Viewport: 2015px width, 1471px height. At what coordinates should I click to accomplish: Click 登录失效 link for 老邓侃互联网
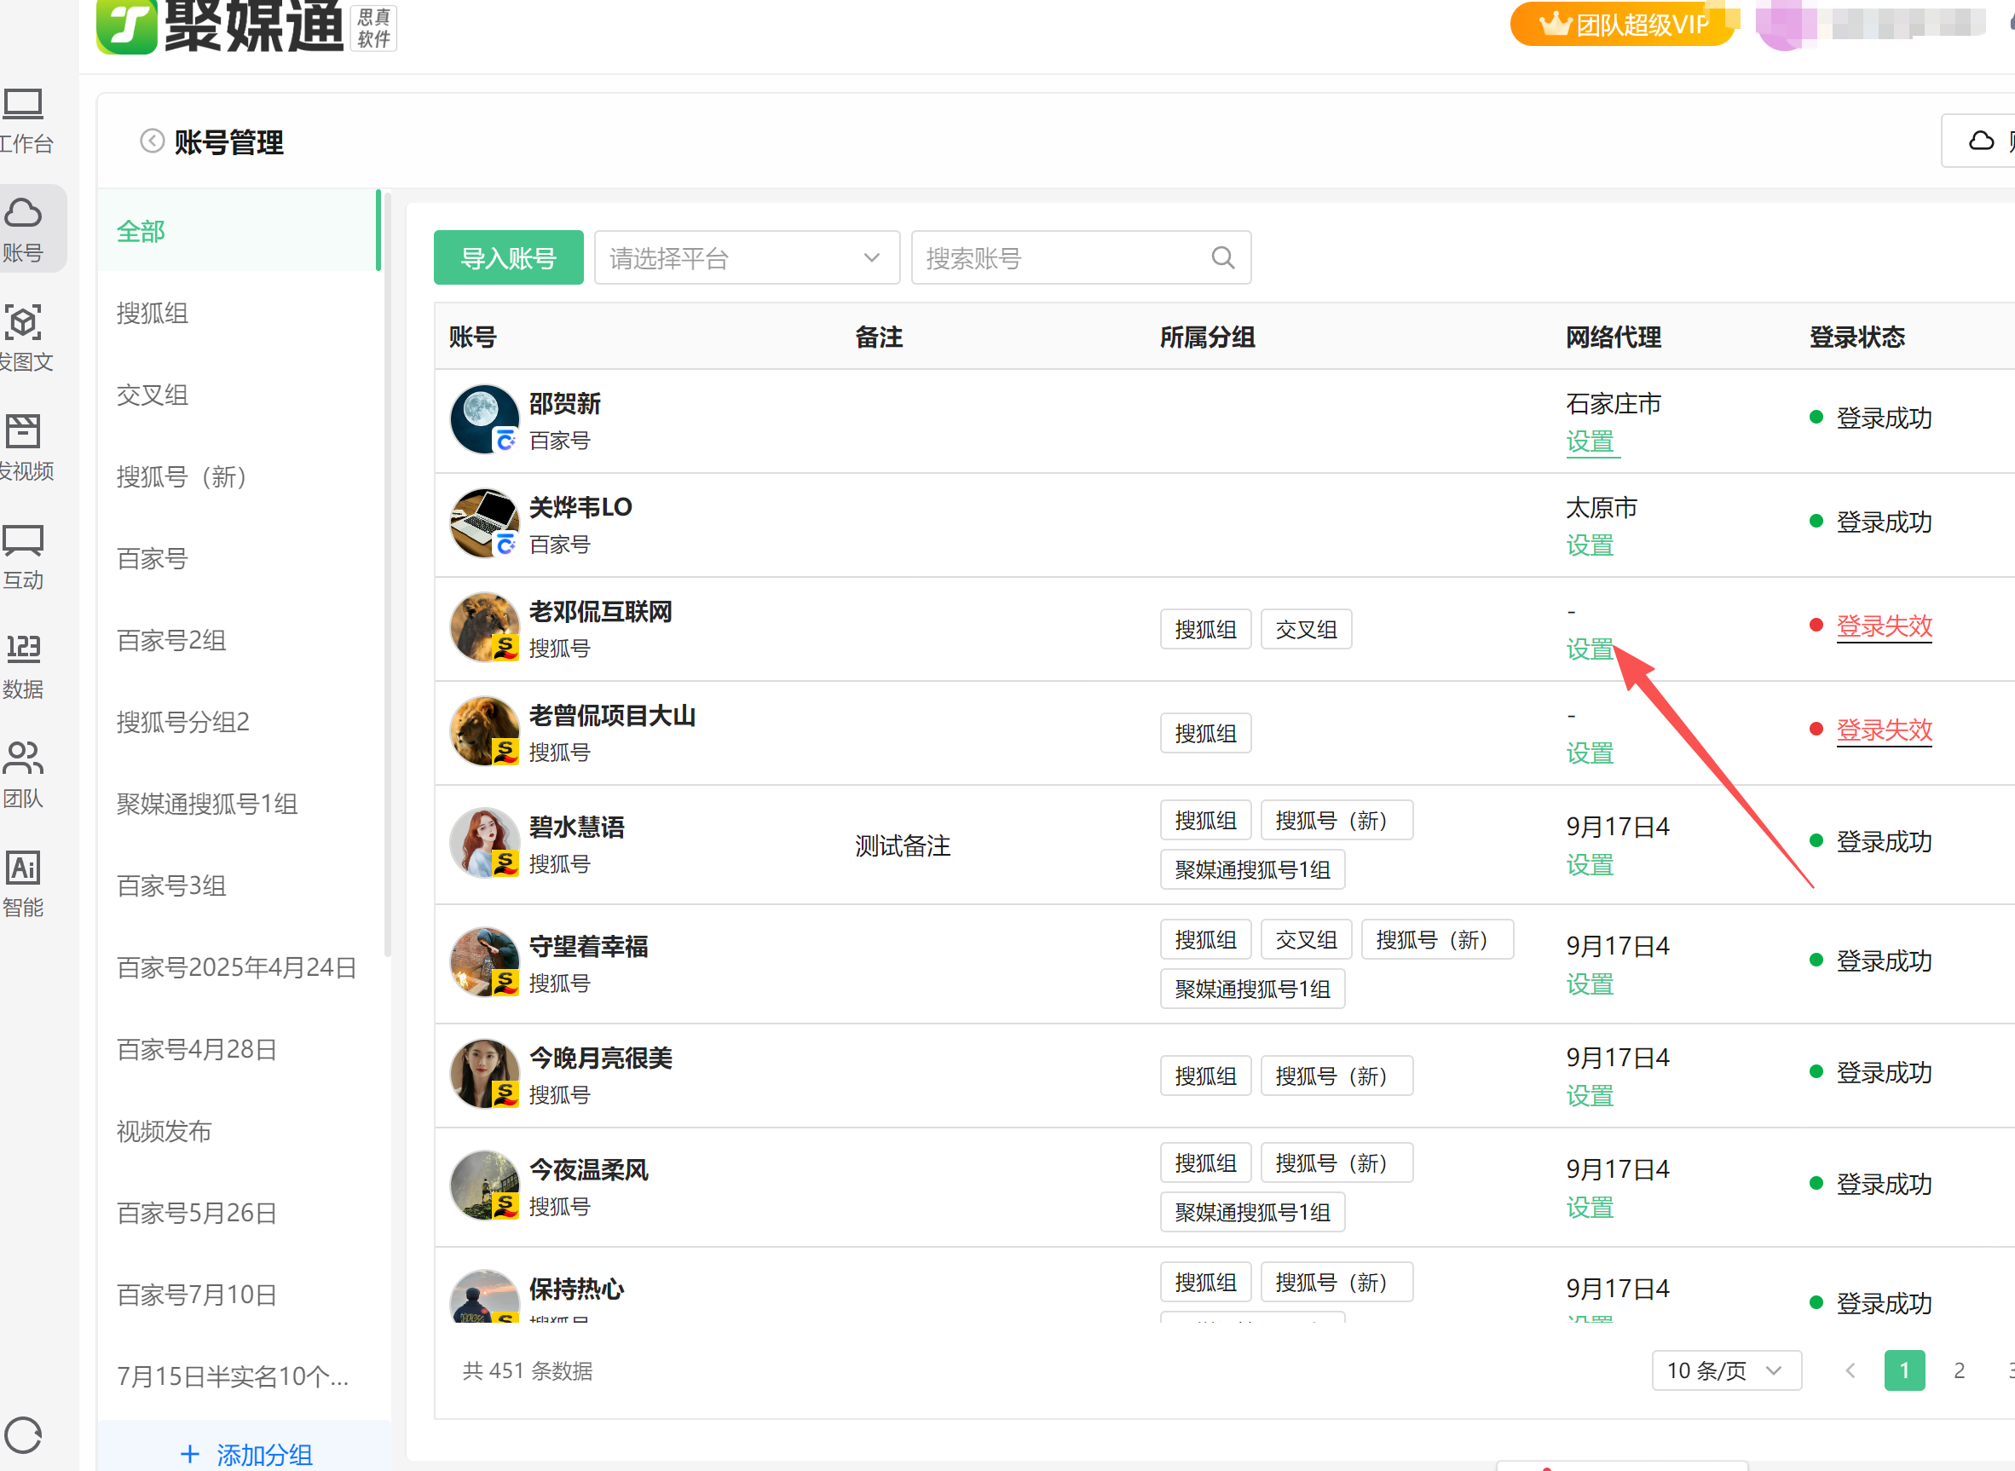point(1884,626)
